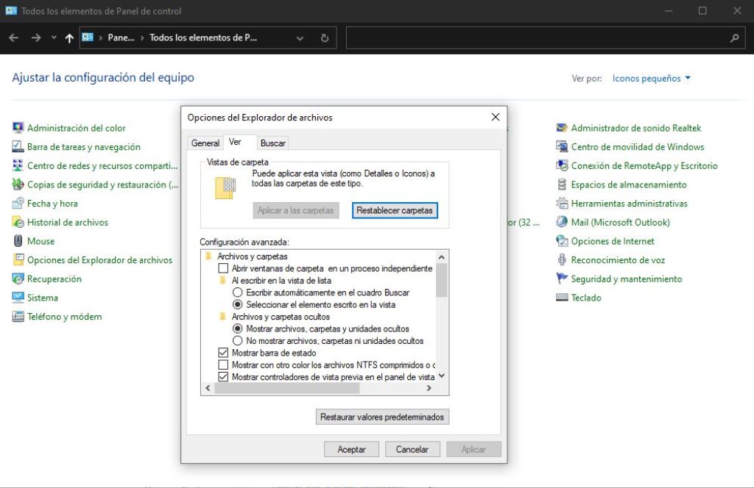
Task: Click the Opciones de Internet icon
Action: (562, 241)
